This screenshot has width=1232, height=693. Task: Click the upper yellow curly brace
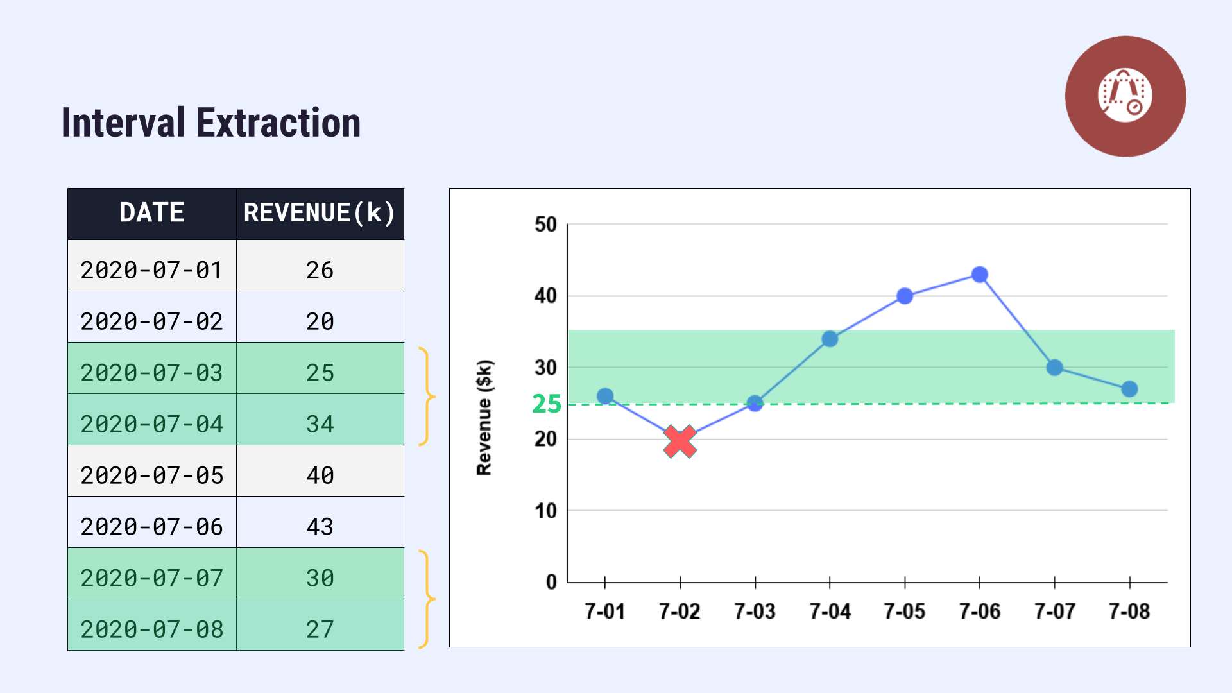coord(425,397)
